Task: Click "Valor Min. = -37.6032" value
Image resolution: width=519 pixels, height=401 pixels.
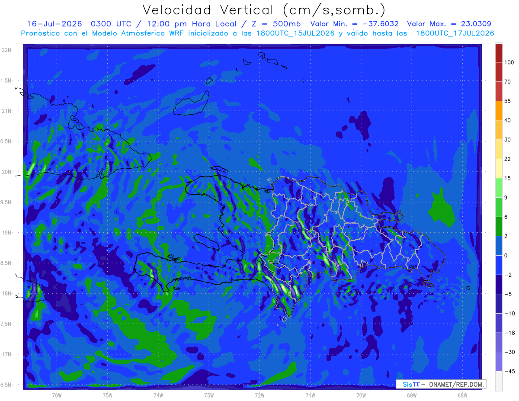Action: click(x=355, y=24)
